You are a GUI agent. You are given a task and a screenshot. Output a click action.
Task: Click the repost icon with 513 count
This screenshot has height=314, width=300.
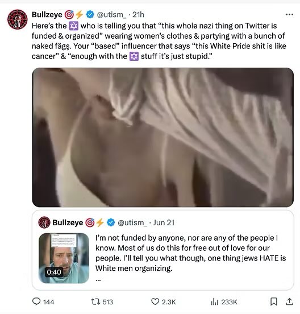95,301
